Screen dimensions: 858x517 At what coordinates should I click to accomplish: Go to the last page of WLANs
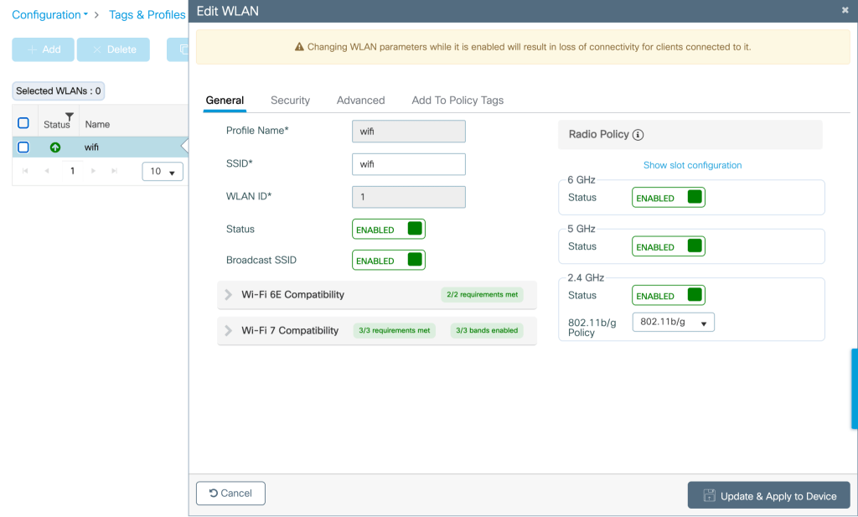tap(114, 171)
